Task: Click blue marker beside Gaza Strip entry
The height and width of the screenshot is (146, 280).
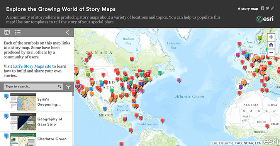Action: pyautogui.click(x=6, y=116)
